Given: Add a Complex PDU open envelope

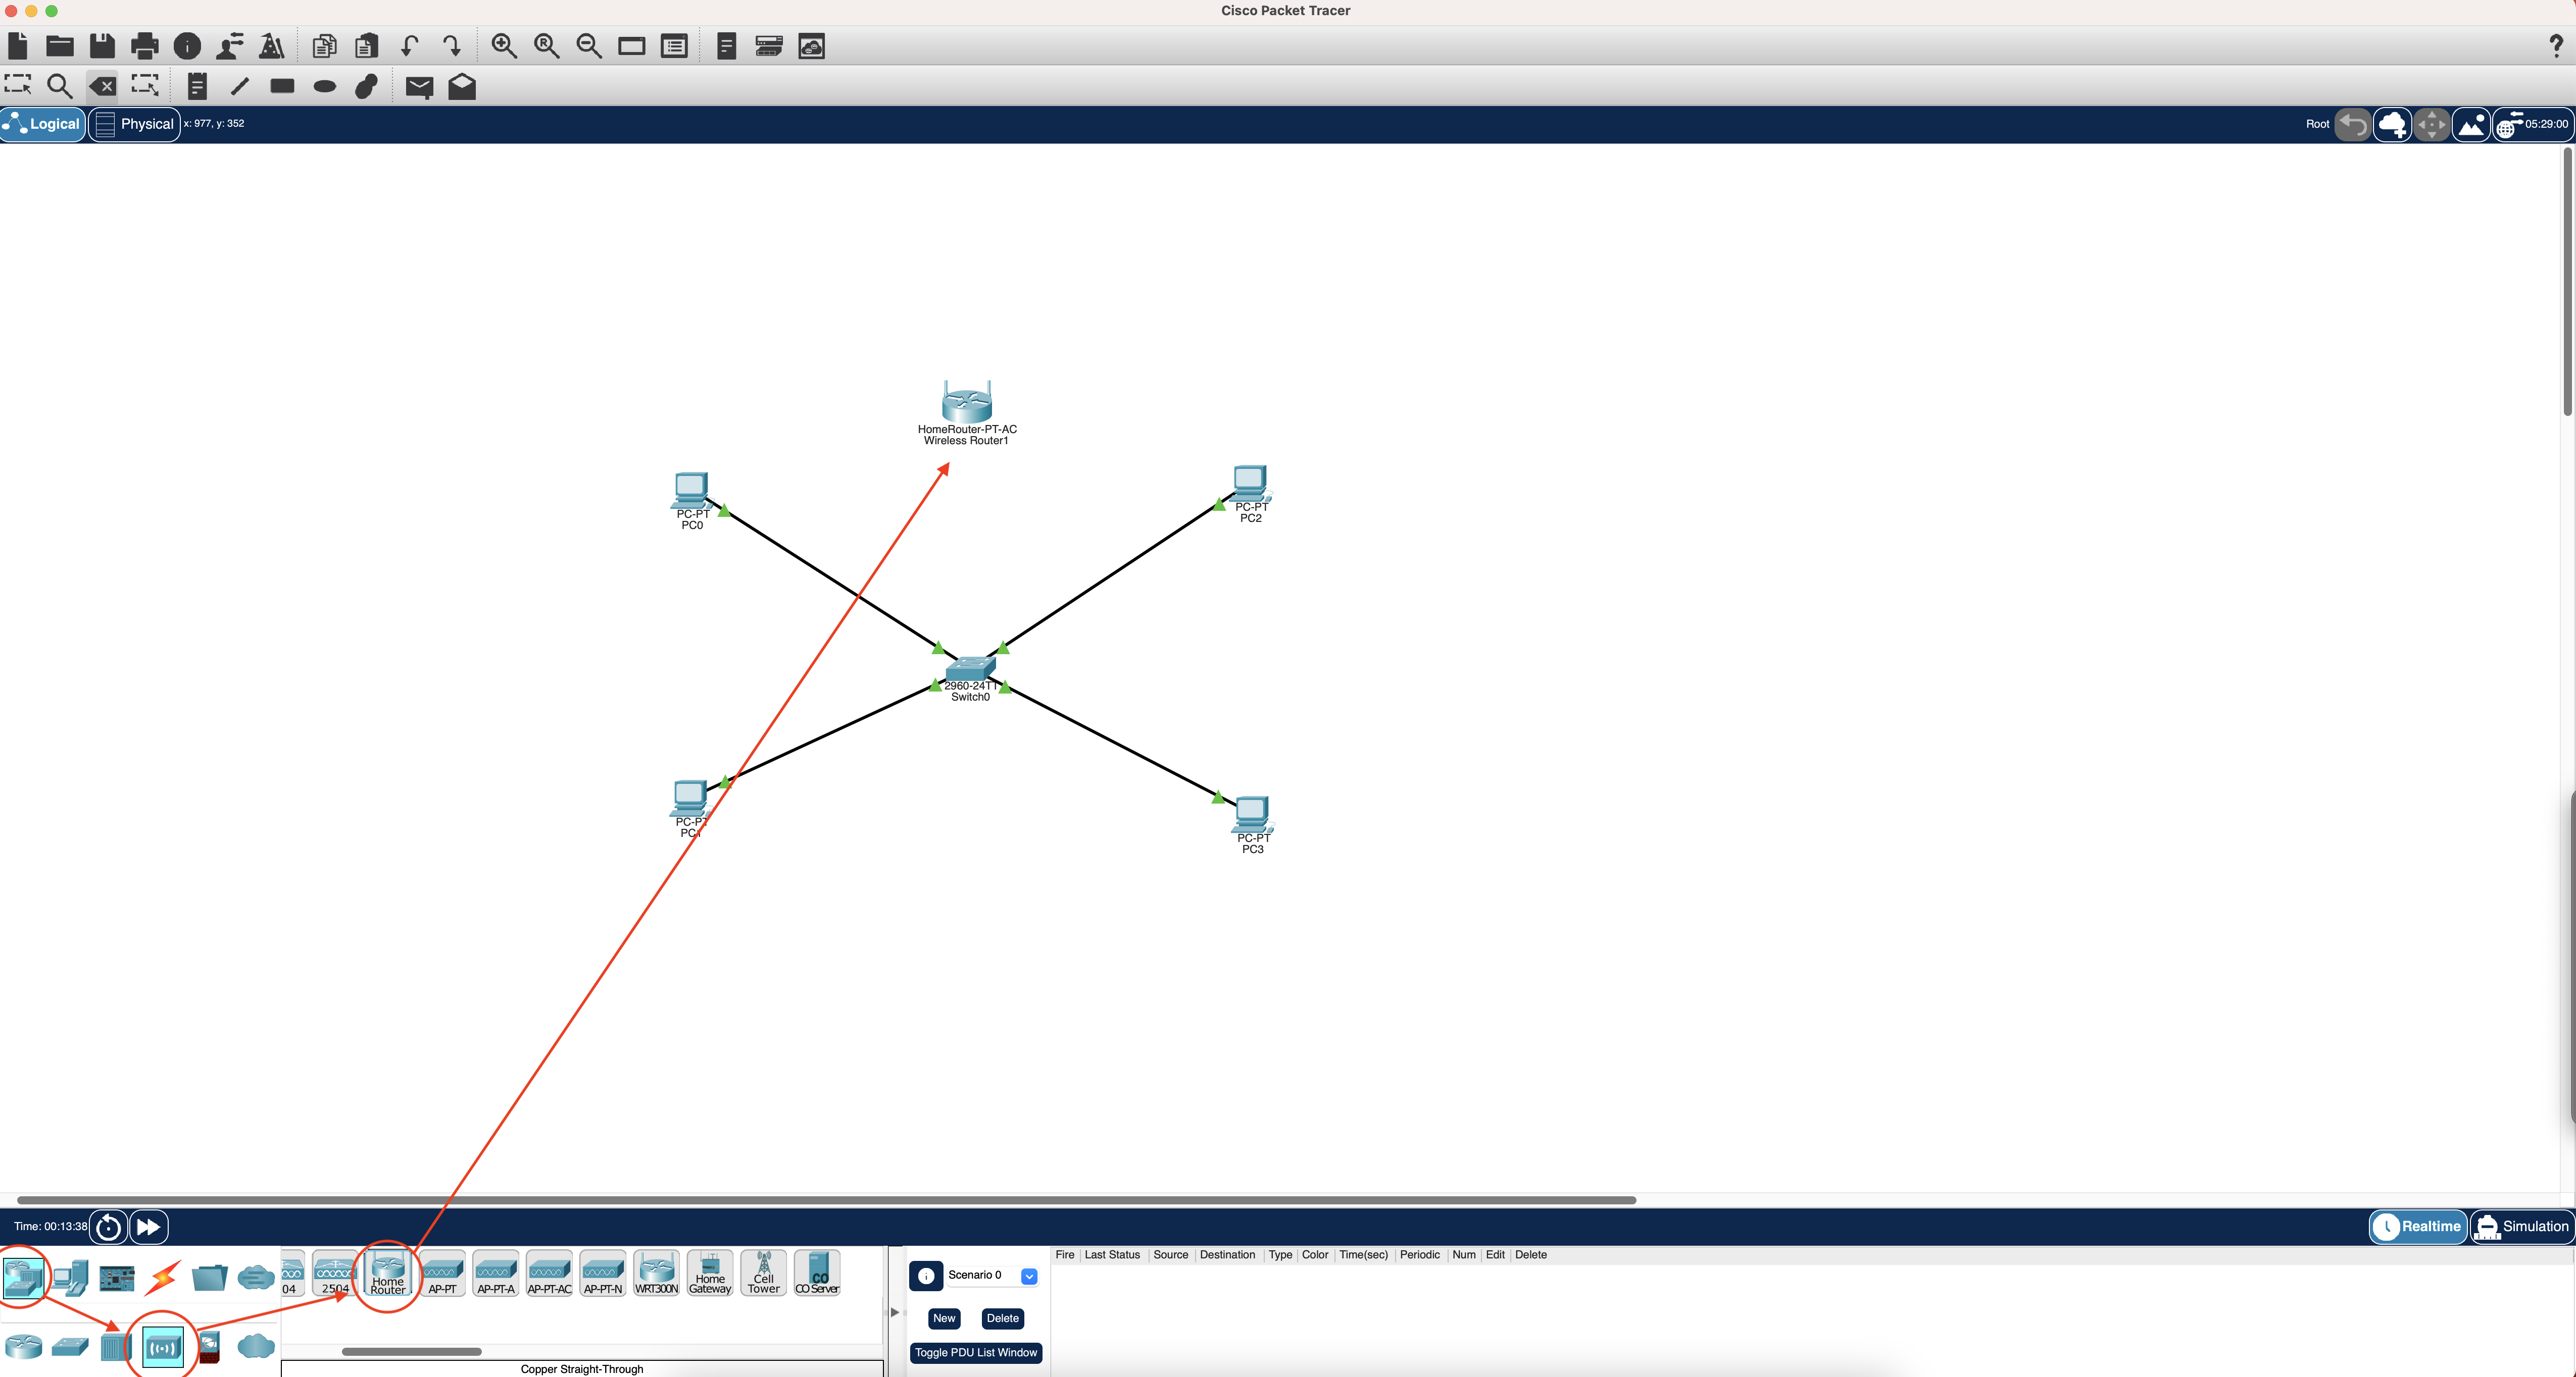Looking at the screenshot, I should 462,87.
